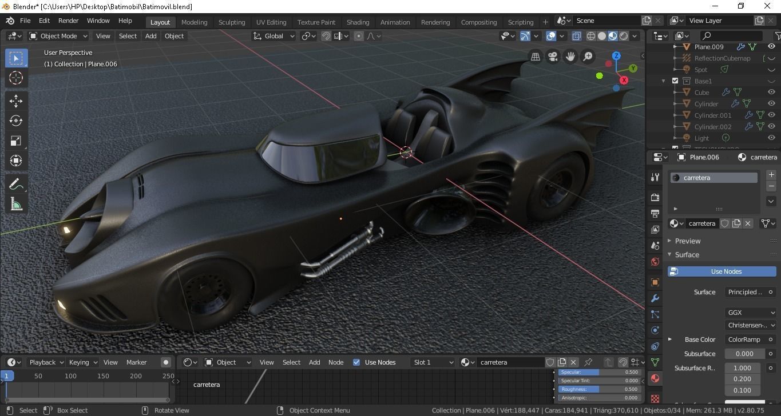
Task: Open the Physics properties tab
Action: point(655,330)
